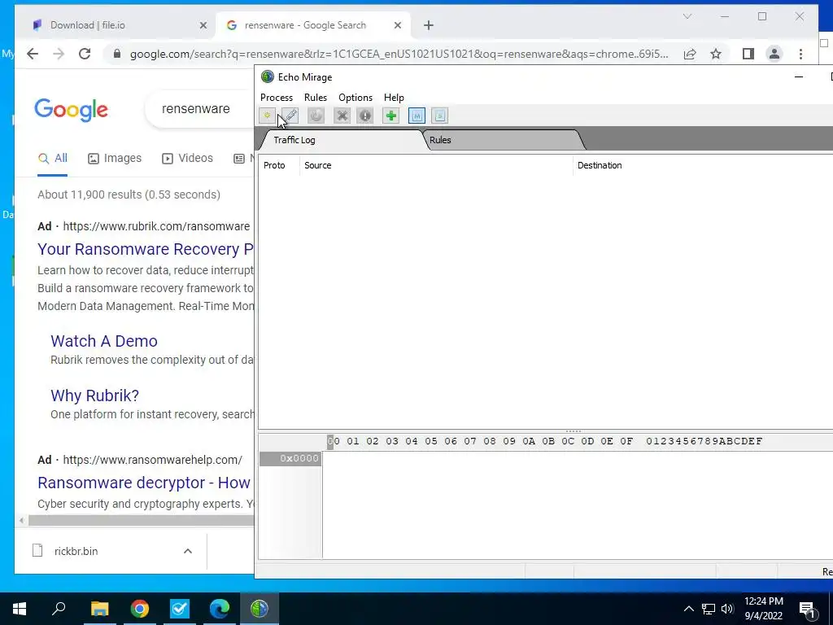The image size is (833, 625).
Task: Open Microsoft Edge from taskbar
Action: coord(220,608)
